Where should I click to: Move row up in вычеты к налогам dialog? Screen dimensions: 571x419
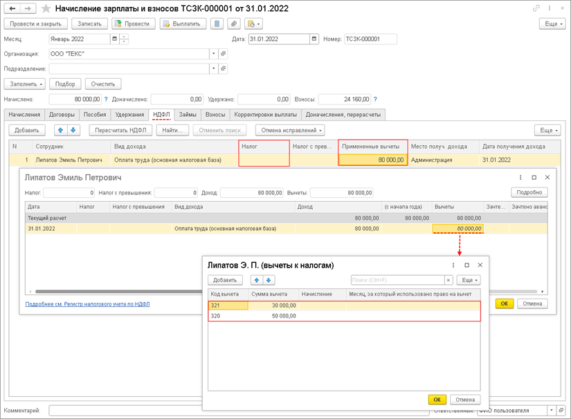pos(257,280)
